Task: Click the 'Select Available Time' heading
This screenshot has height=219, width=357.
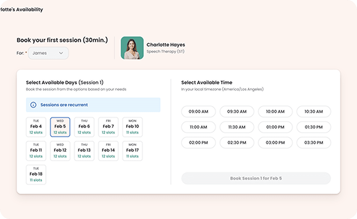Action: 207,82
